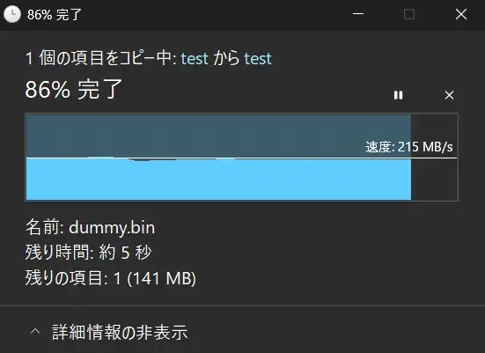Image resolution: width=485 pixels, height=353 pixels.
Task: Click the dummy.bin file name
Action: pyautogui.click(x=112, y=227)
